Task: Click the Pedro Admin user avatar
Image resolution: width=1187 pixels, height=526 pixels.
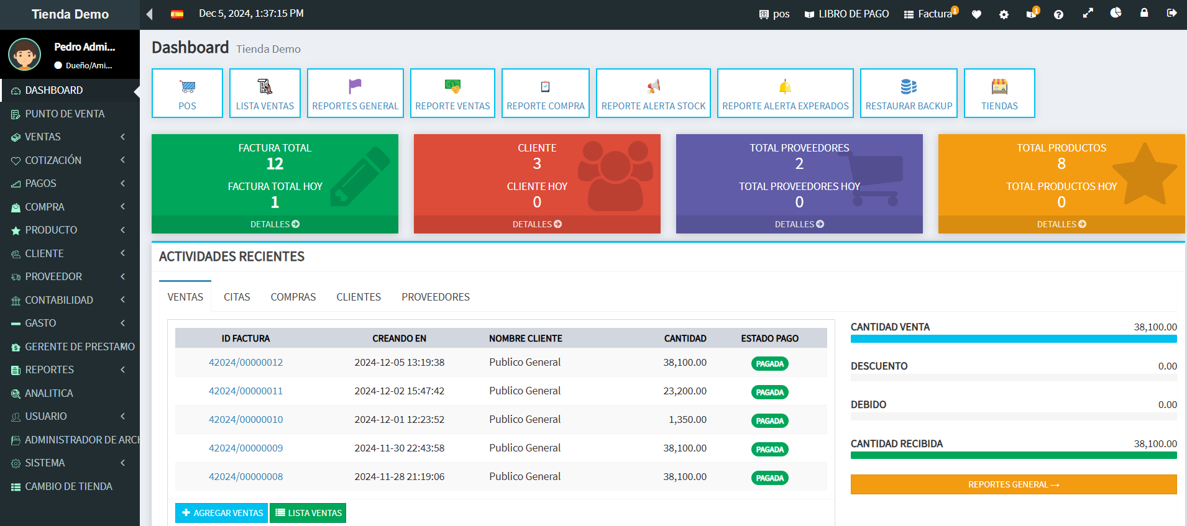Action: click(x=24, y=55)
